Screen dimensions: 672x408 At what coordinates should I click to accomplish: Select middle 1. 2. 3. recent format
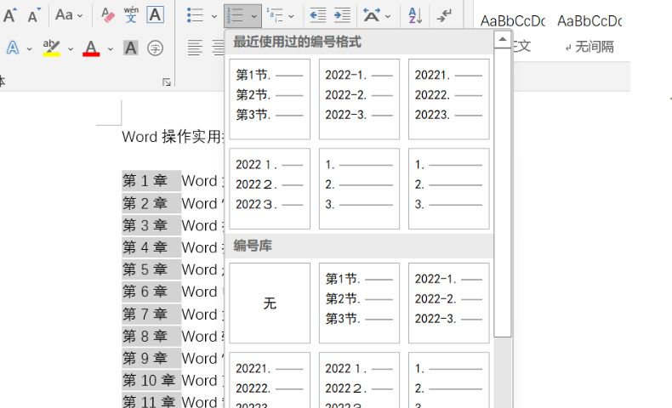point(359,189)
